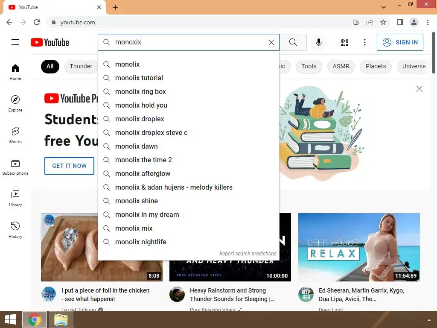Screen dimensions: 437x328
Task: Toggle the browser side panel
Action: pyautogui.click(x=400, y=22)
